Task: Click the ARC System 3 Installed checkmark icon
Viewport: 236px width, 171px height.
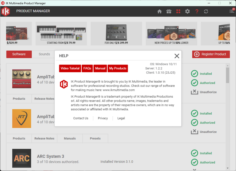Action: [x=194, y=153]
